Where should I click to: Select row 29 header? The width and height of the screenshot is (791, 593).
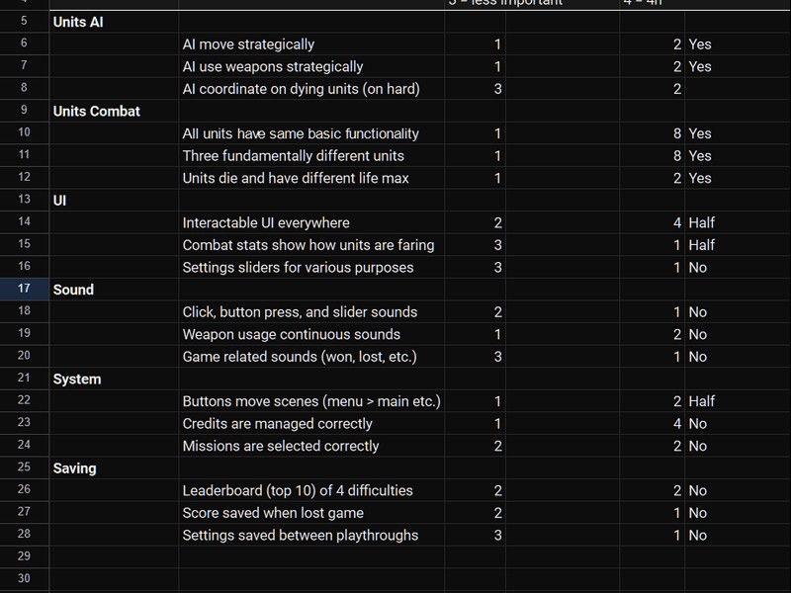point(24,557)
